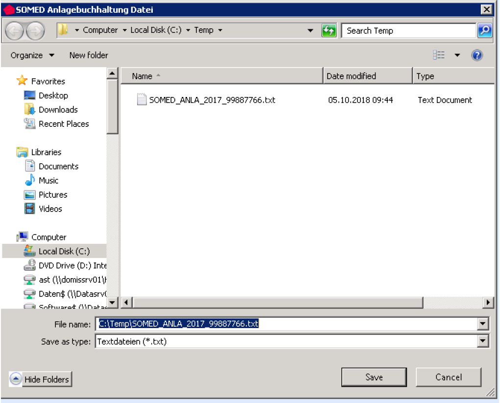Click the Daten$ network drive icon
This screenshot has height=403, width=500.
30,294
